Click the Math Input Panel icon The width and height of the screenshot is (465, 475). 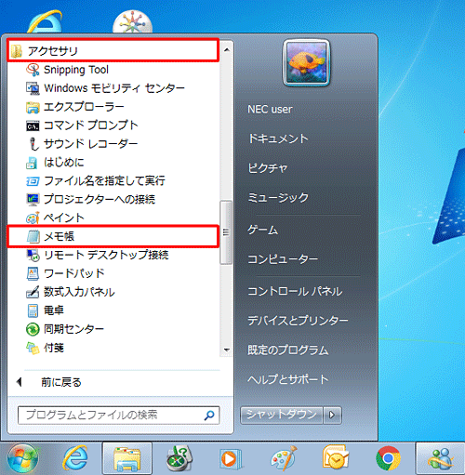pos(33,292)
